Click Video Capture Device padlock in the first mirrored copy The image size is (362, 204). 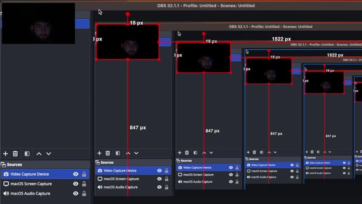point(167,171)
